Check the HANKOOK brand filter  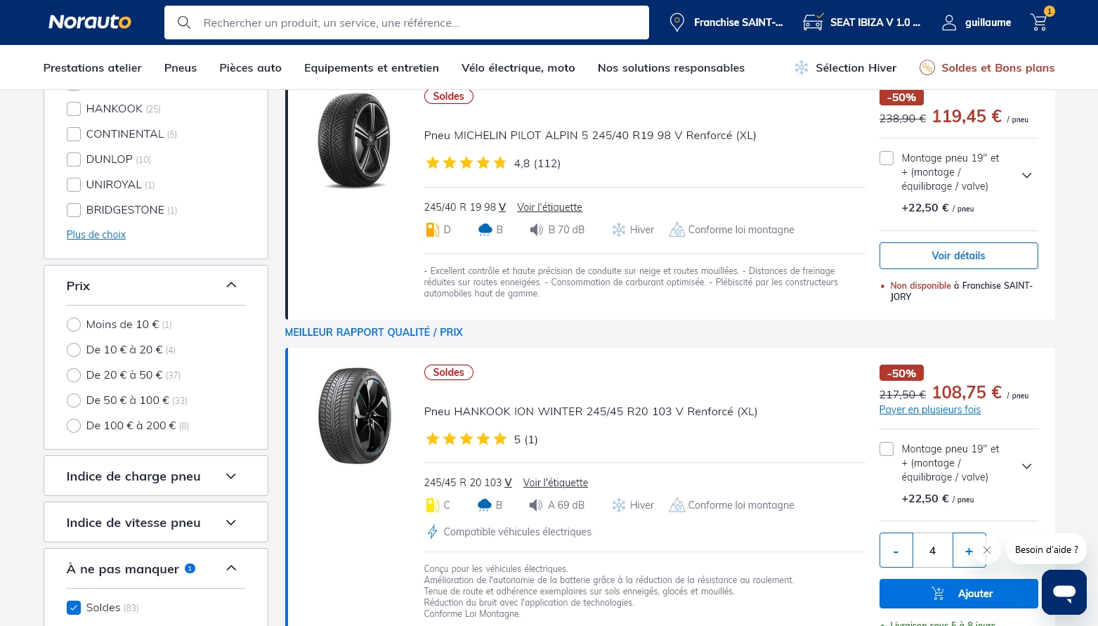(74, 109)
